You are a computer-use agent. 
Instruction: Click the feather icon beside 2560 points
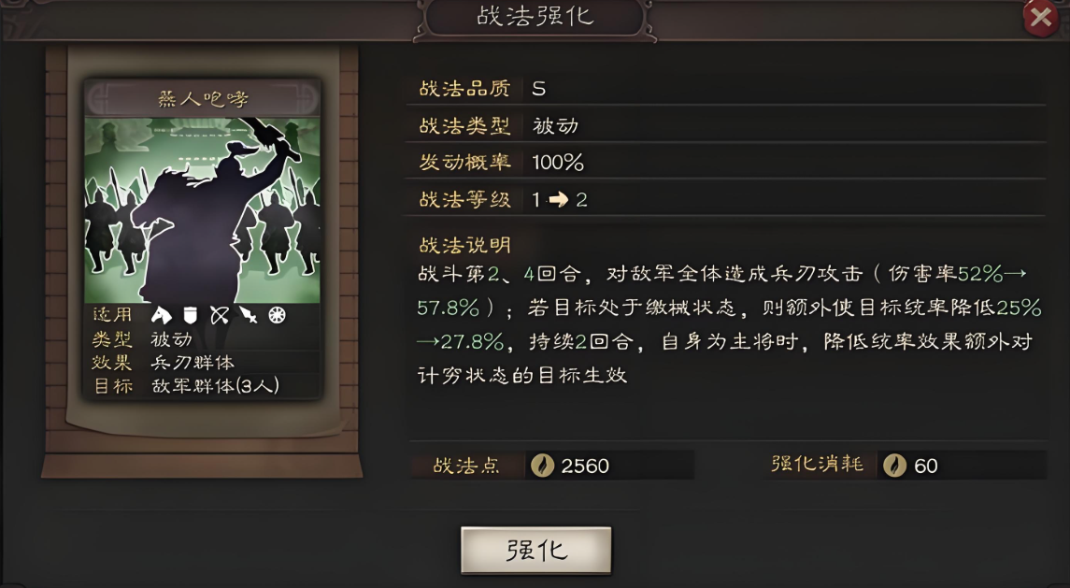click(543, 466)
